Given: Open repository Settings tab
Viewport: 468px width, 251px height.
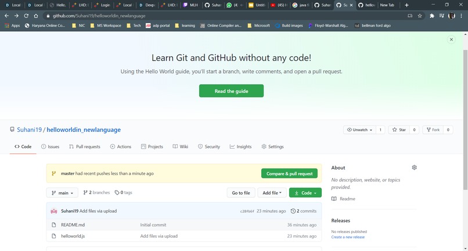Looking at the screenshot, I should click(x=272, y=147).
